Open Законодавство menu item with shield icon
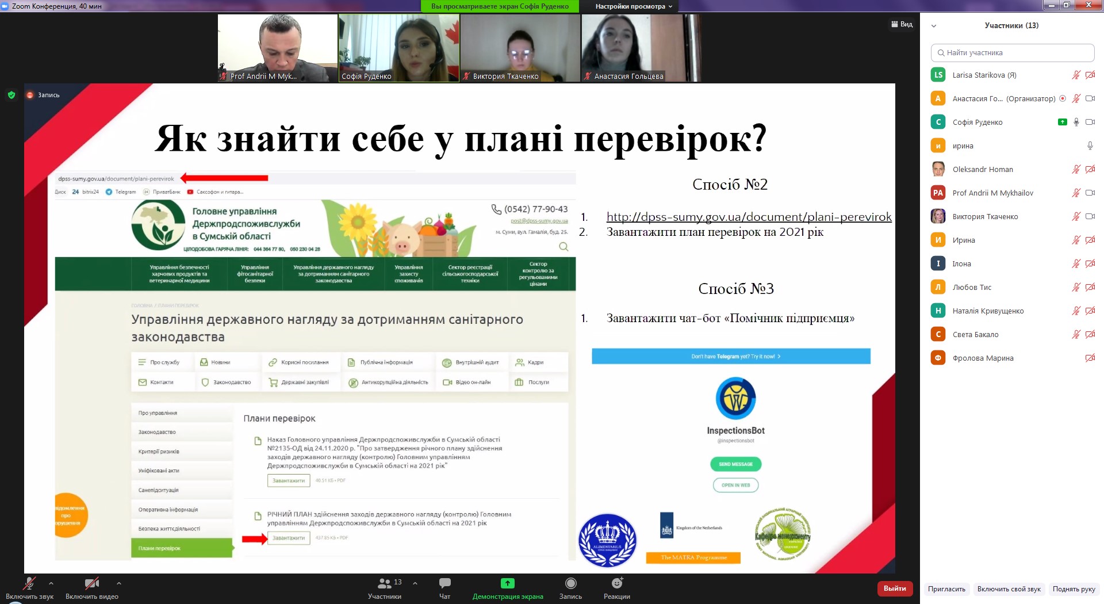This screenshot has height=604, width=1104. tap(226, 383)
